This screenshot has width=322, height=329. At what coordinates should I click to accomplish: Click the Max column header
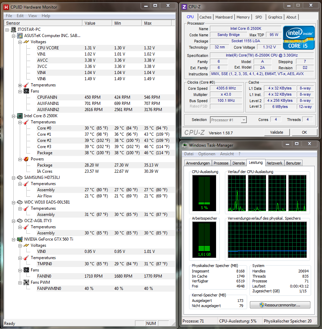[x=157, y=23]
